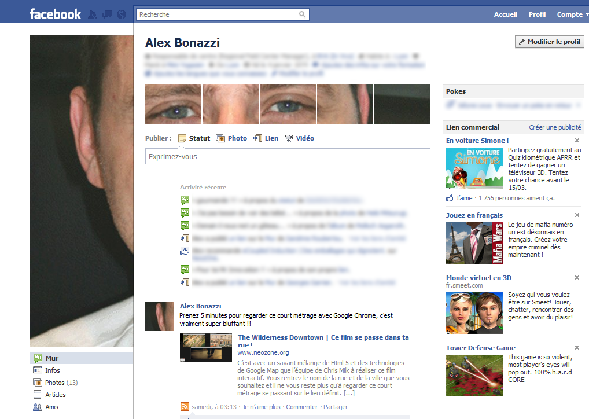The height and width of the screenshot is (419, 589).
Task: Open the Accueil menu item
Action: (x=505, y=14)
